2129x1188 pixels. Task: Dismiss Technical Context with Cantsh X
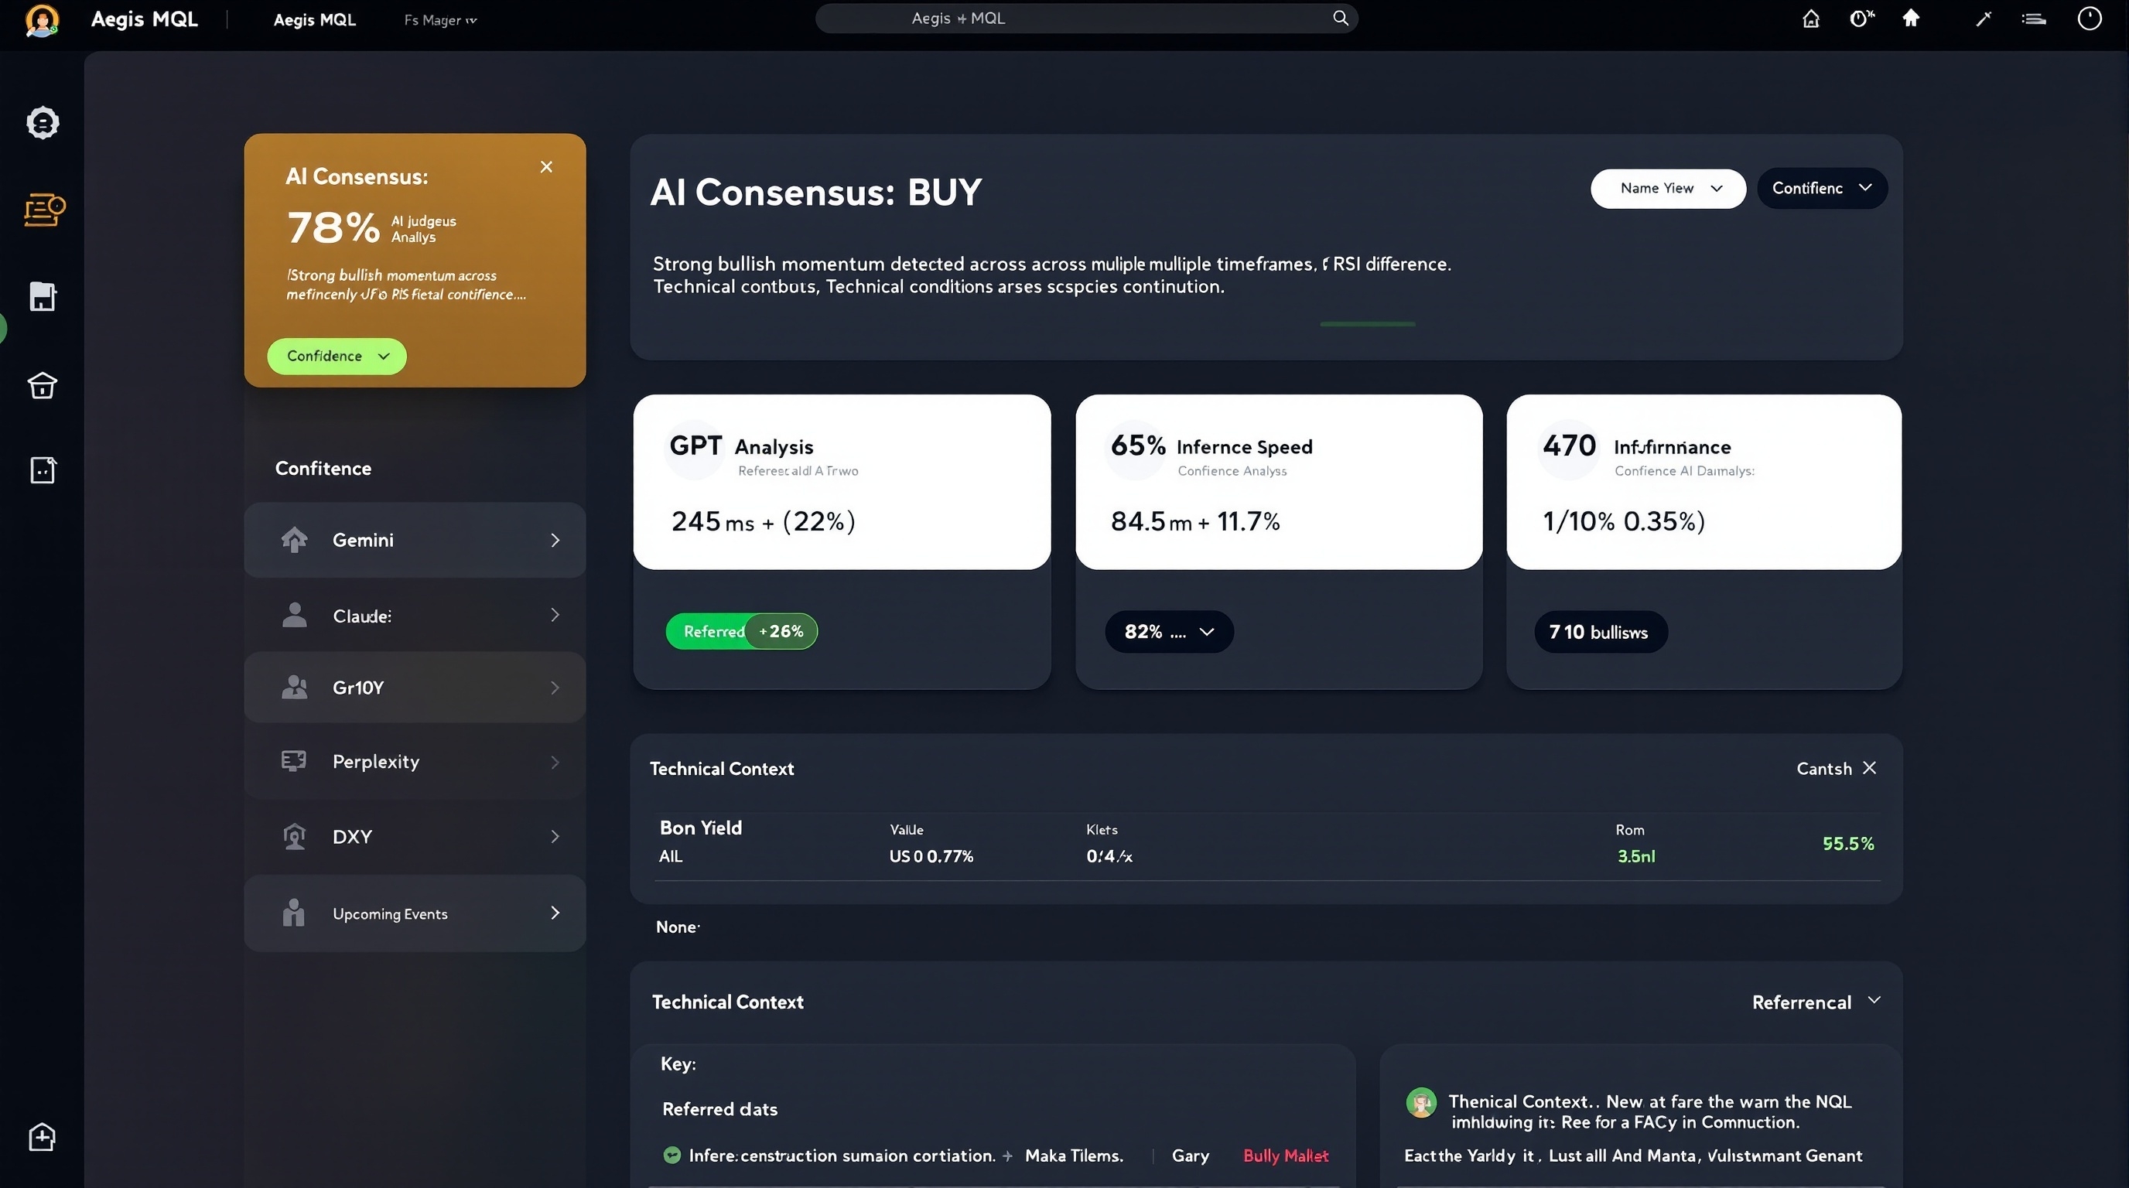click(x=1868, y=768)
